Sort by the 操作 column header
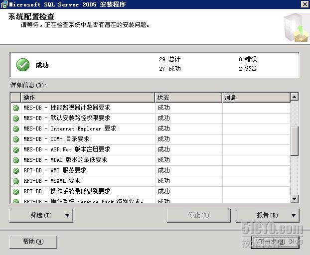Viewport: 310px width, 255px height. point(88,98)
